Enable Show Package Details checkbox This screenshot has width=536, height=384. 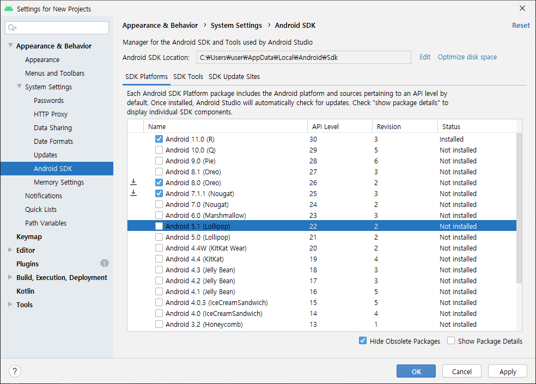pos(451,340)
